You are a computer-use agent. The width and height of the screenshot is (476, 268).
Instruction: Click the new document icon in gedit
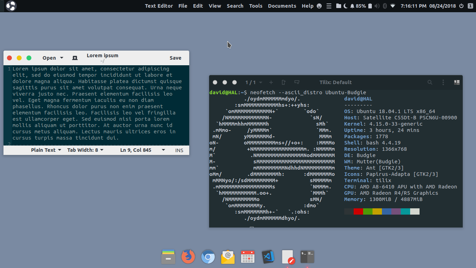pos(75,58)
